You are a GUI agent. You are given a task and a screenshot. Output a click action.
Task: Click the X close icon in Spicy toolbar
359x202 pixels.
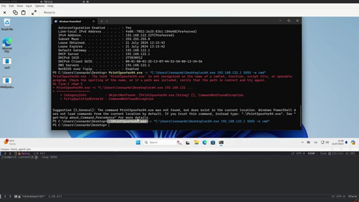click(5, 12)
